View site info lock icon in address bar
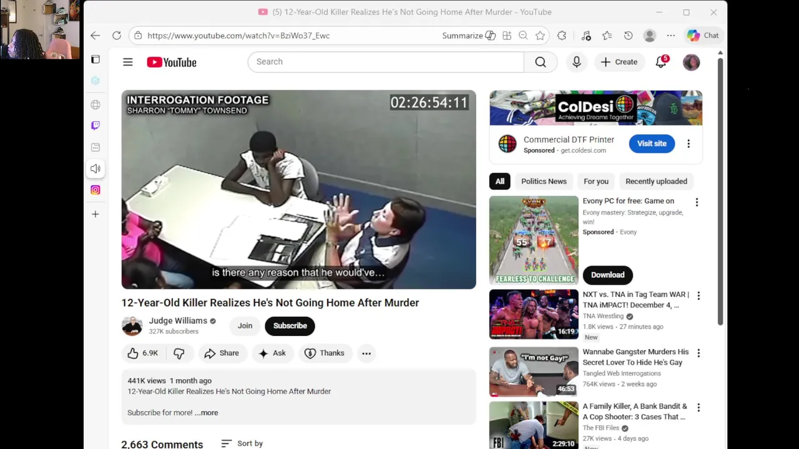Image resolution: width=799 pixels, height=449 pixels. [x=138, y=36]
